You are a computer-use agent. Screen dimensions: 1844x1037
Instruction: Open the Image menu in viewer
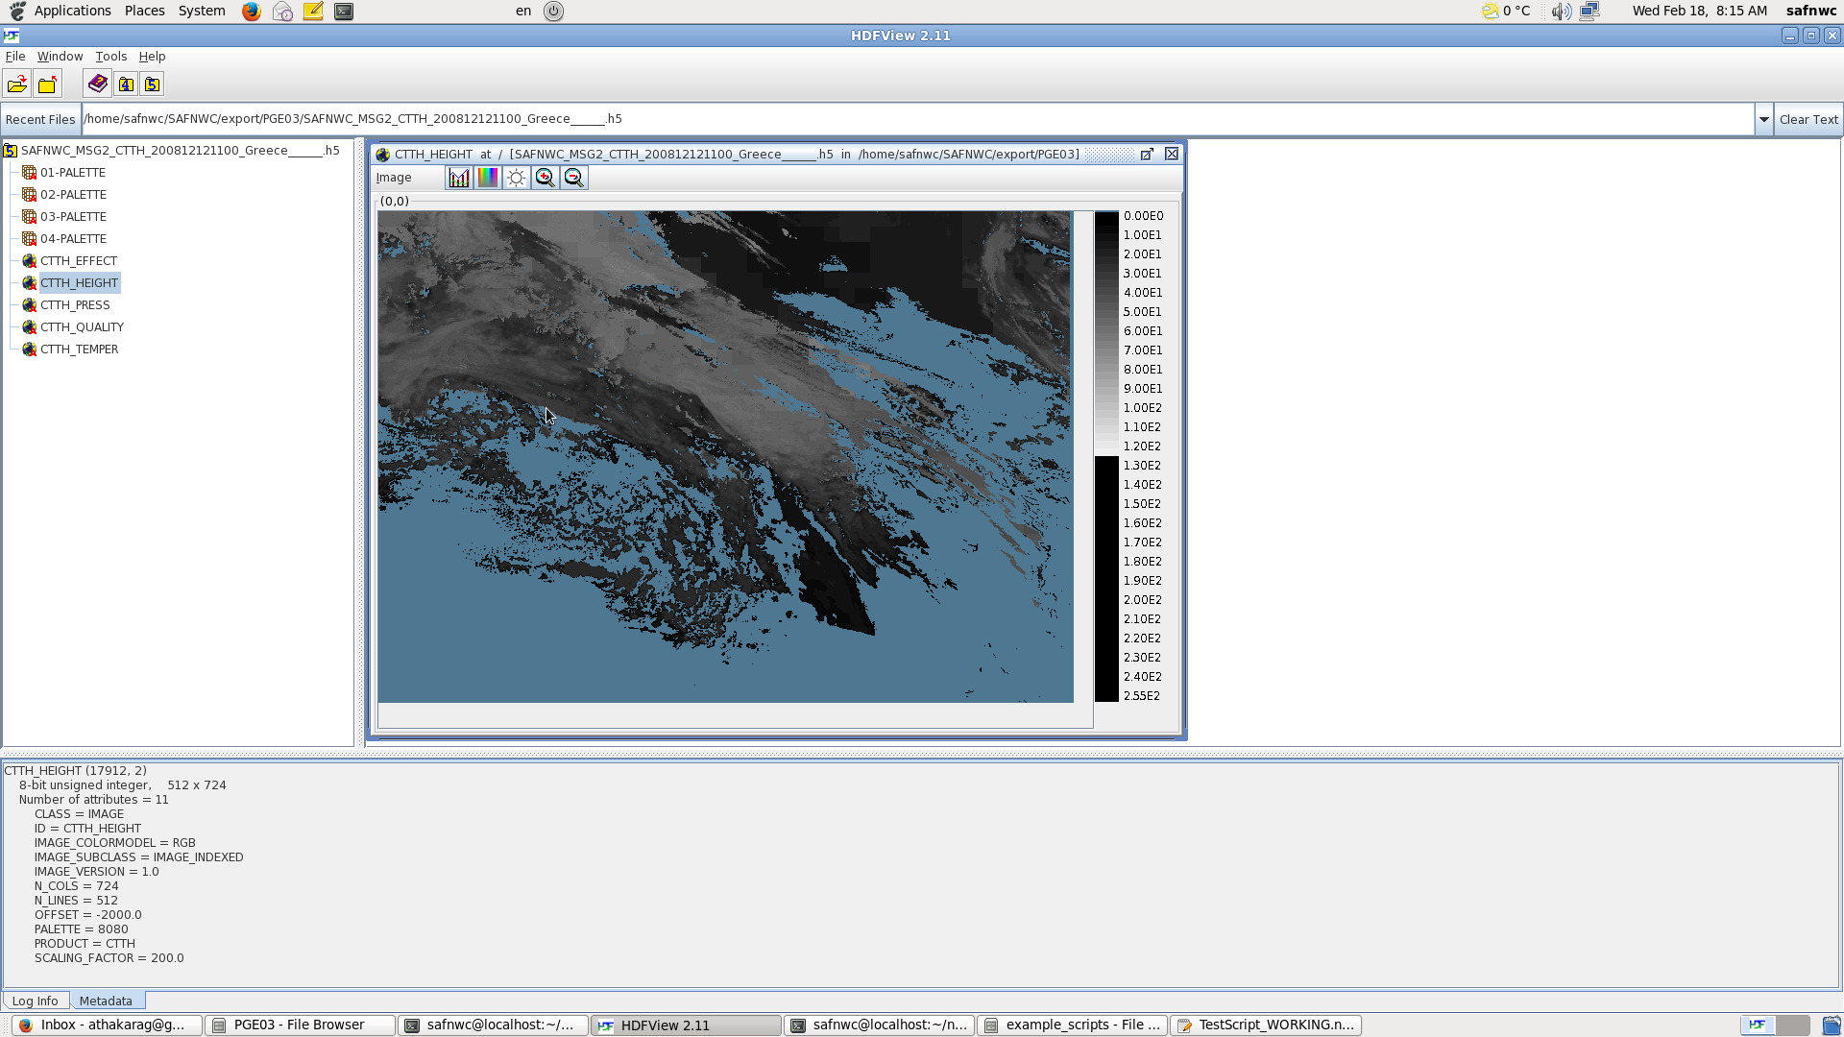(x=394, y=178)
